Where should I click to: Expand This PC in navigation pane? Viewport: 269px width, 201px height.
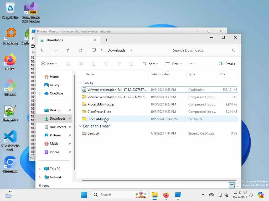pyautogui.click(x=40, y=169)
